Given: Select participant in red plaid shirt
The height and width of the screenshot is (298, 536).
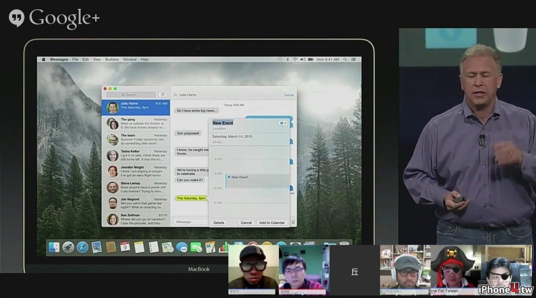Looking at the screenshot, I should [x=304, y=270].
